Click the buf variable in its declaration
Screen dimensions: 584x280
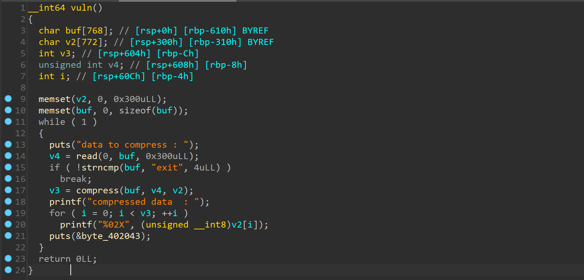73,31
